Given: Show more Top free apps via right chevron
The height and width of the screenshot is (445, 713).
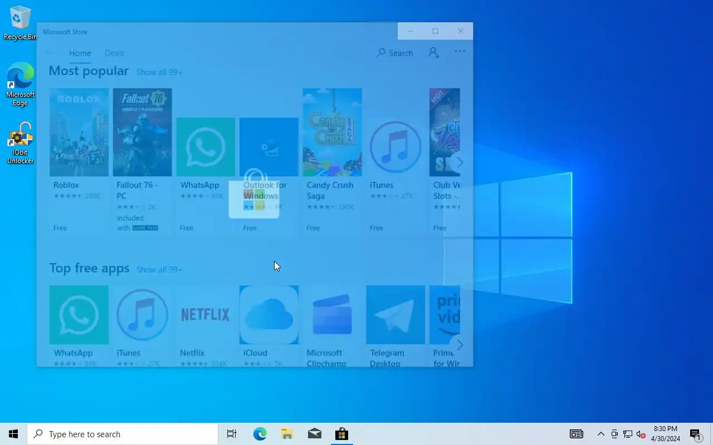Looking at the screenshot, I should (460, 345).
